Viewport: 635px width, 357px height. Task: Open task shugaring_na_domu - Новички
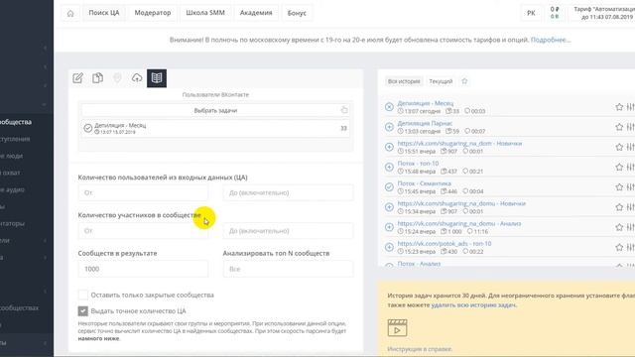click(x=461, y=203)
